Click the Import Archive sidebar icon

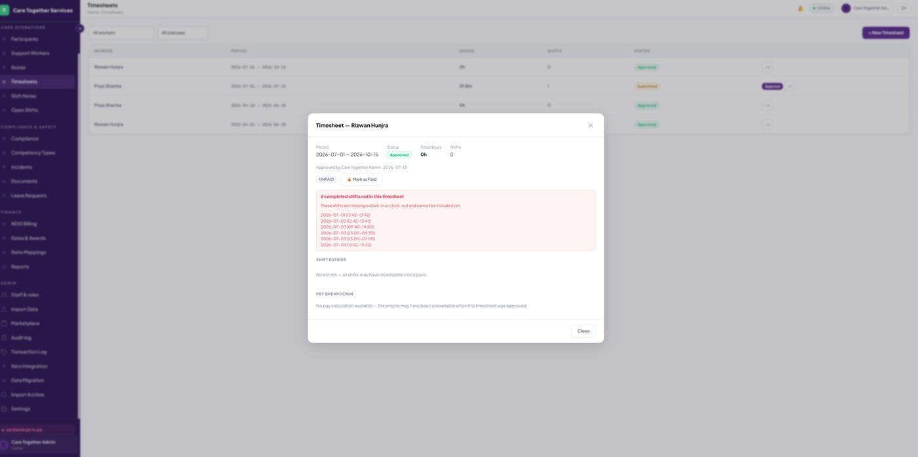click(4, 395)
